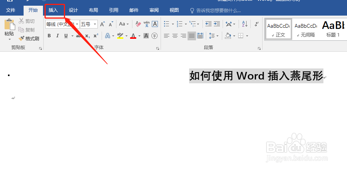Center align text
Image resolution: width=347 pixels, height=170 pixels.
click(x=175, y=36)
